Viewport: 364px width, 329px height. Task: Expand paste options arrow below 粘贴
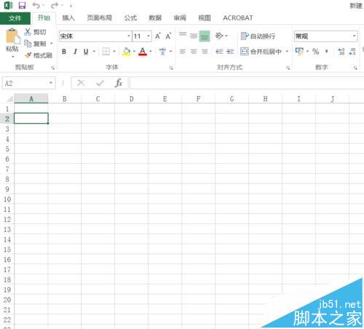pyautogui.click(x=13, y=57)
